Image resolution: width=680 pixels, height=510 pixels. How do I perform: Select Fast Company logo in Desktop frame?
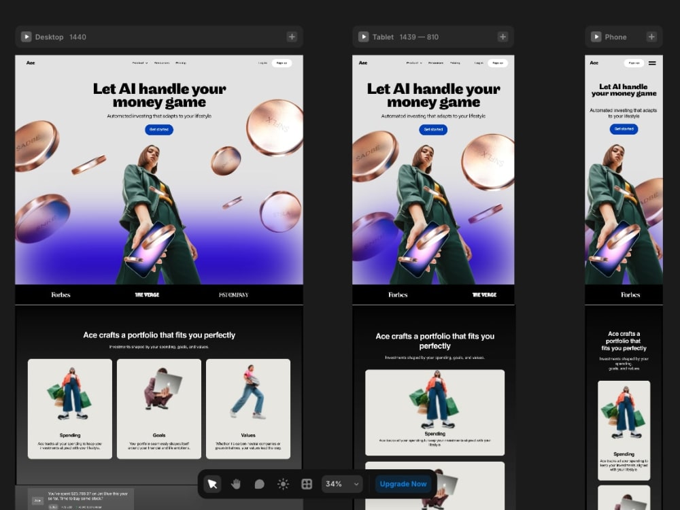pos(234,295)
